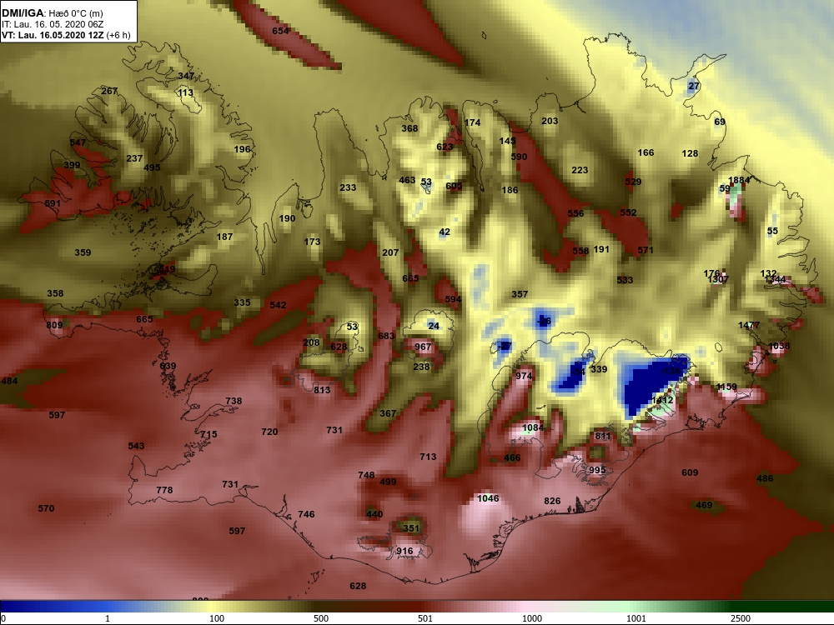Click the map value '547'

[78, 142]
